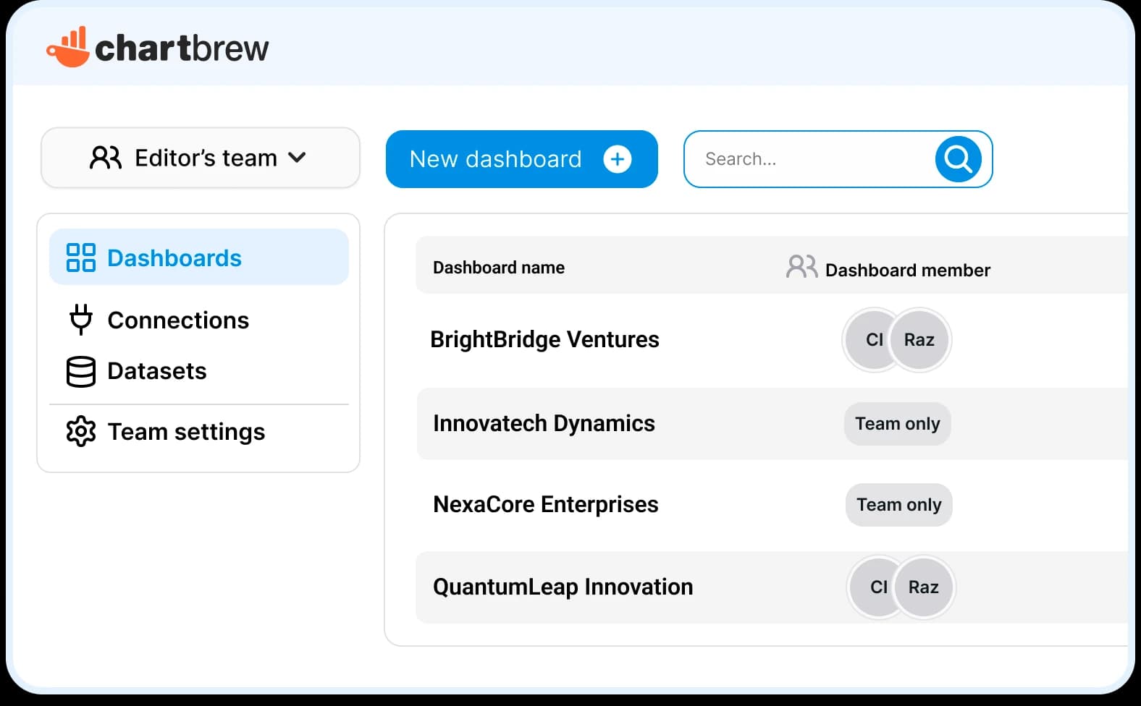Click the Datasets database icon
Viewport: 1141px width, 706px height.
point(80,372)
